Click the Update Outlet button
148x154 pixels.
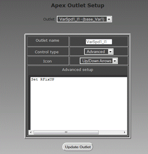tap(78, 147)
